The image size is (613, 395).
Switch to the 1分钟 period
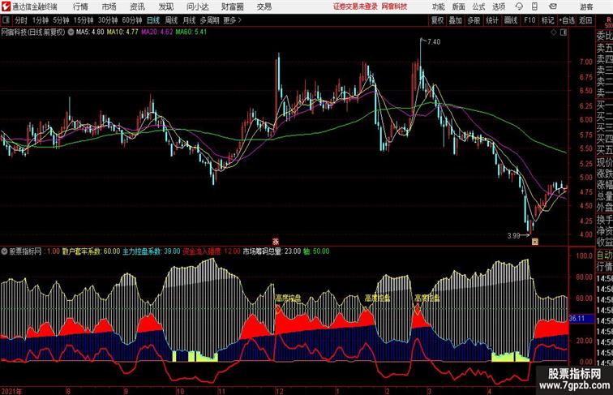41,20
